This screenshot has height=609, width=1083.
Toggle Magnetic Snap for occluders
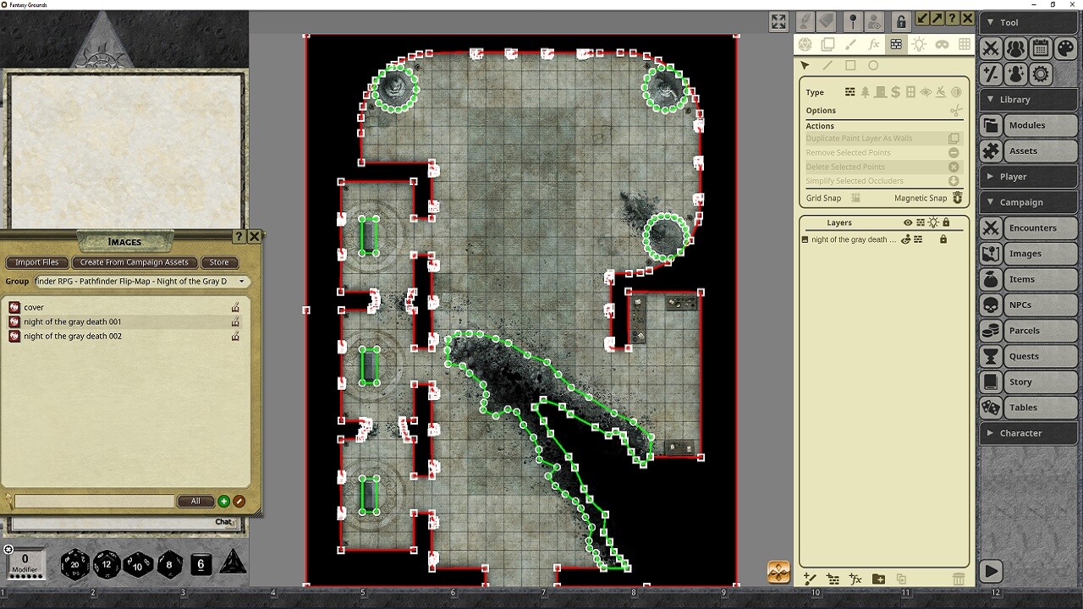tap(957, 198)
